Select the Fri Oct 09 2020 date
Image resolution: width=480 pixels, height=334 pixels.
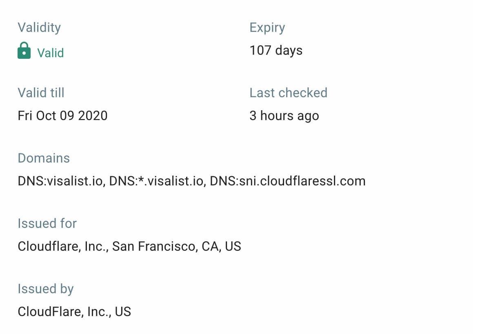pos(63,116)
